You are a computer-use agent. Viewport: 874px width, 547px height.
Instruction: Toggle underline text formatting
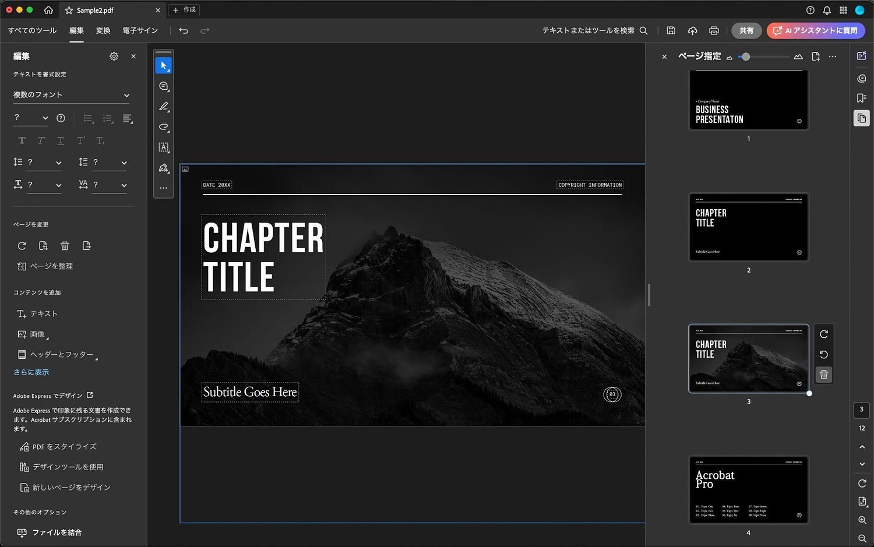pos(61,140)
